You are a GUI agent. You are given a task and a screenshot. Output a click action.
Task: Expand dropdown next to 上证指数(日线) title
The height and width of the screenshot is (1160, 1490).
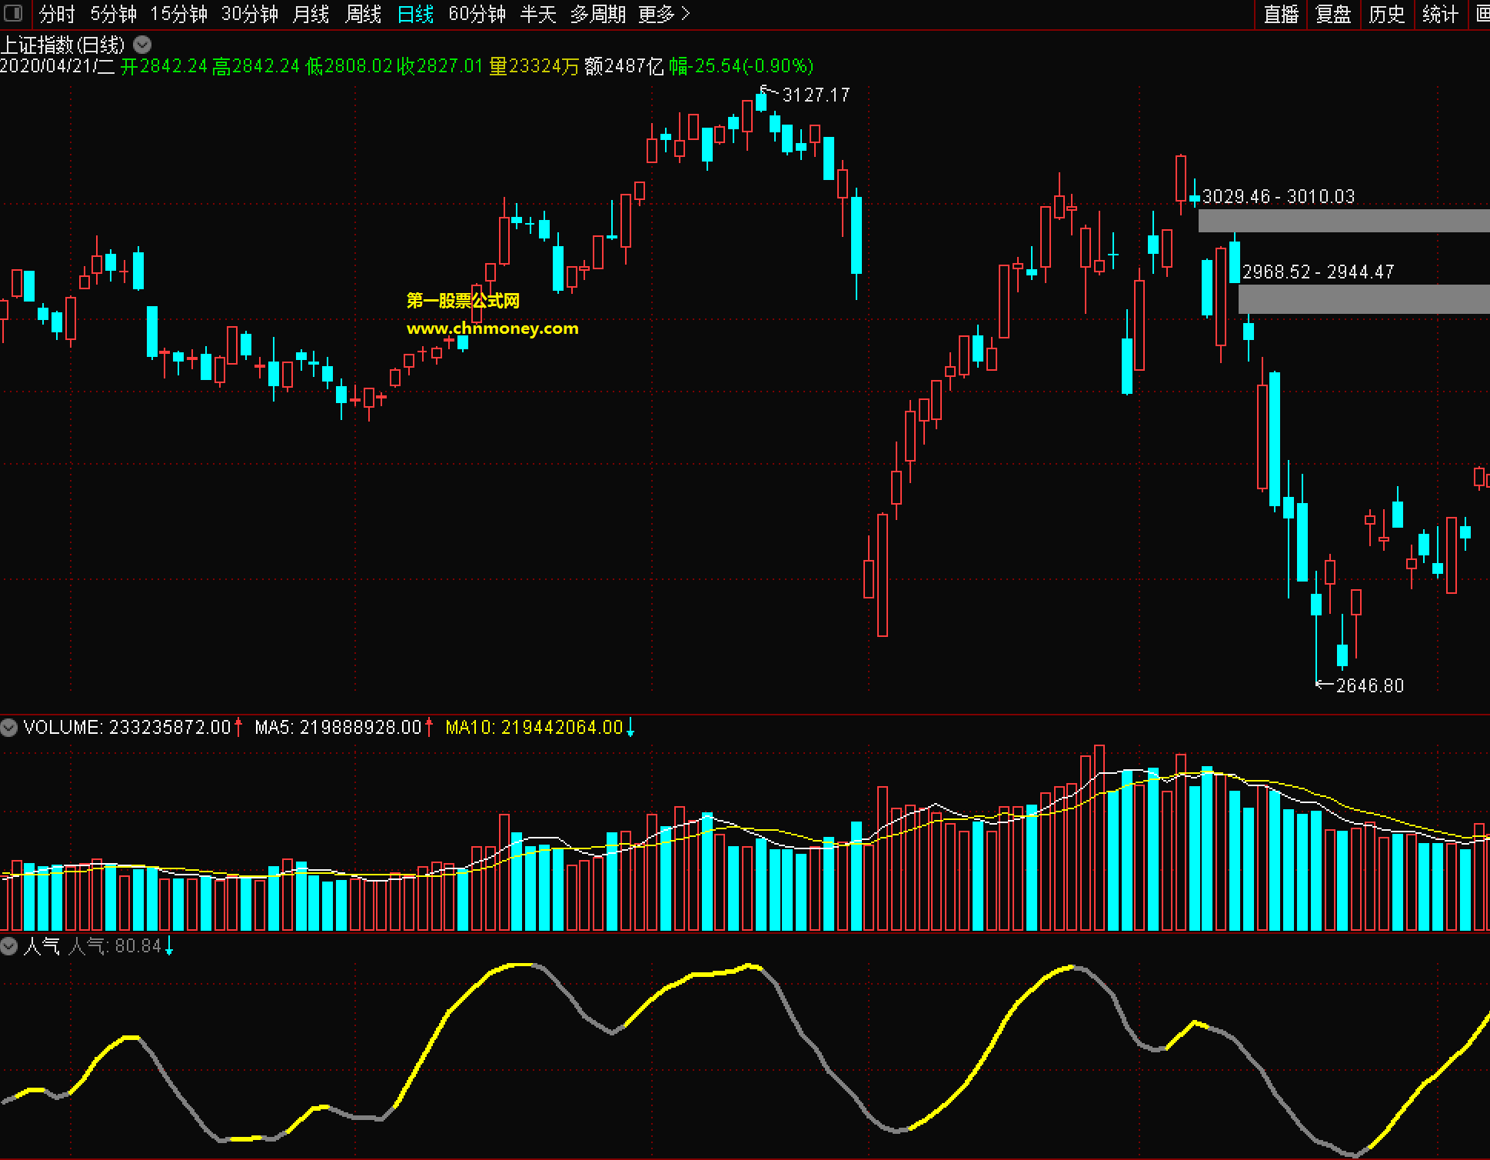pyautogui.click(x=142, y=45)
